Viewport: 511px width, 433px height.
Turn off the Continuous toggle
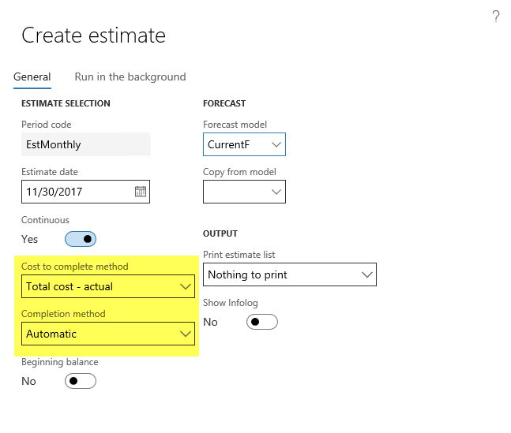pos(80,239)
